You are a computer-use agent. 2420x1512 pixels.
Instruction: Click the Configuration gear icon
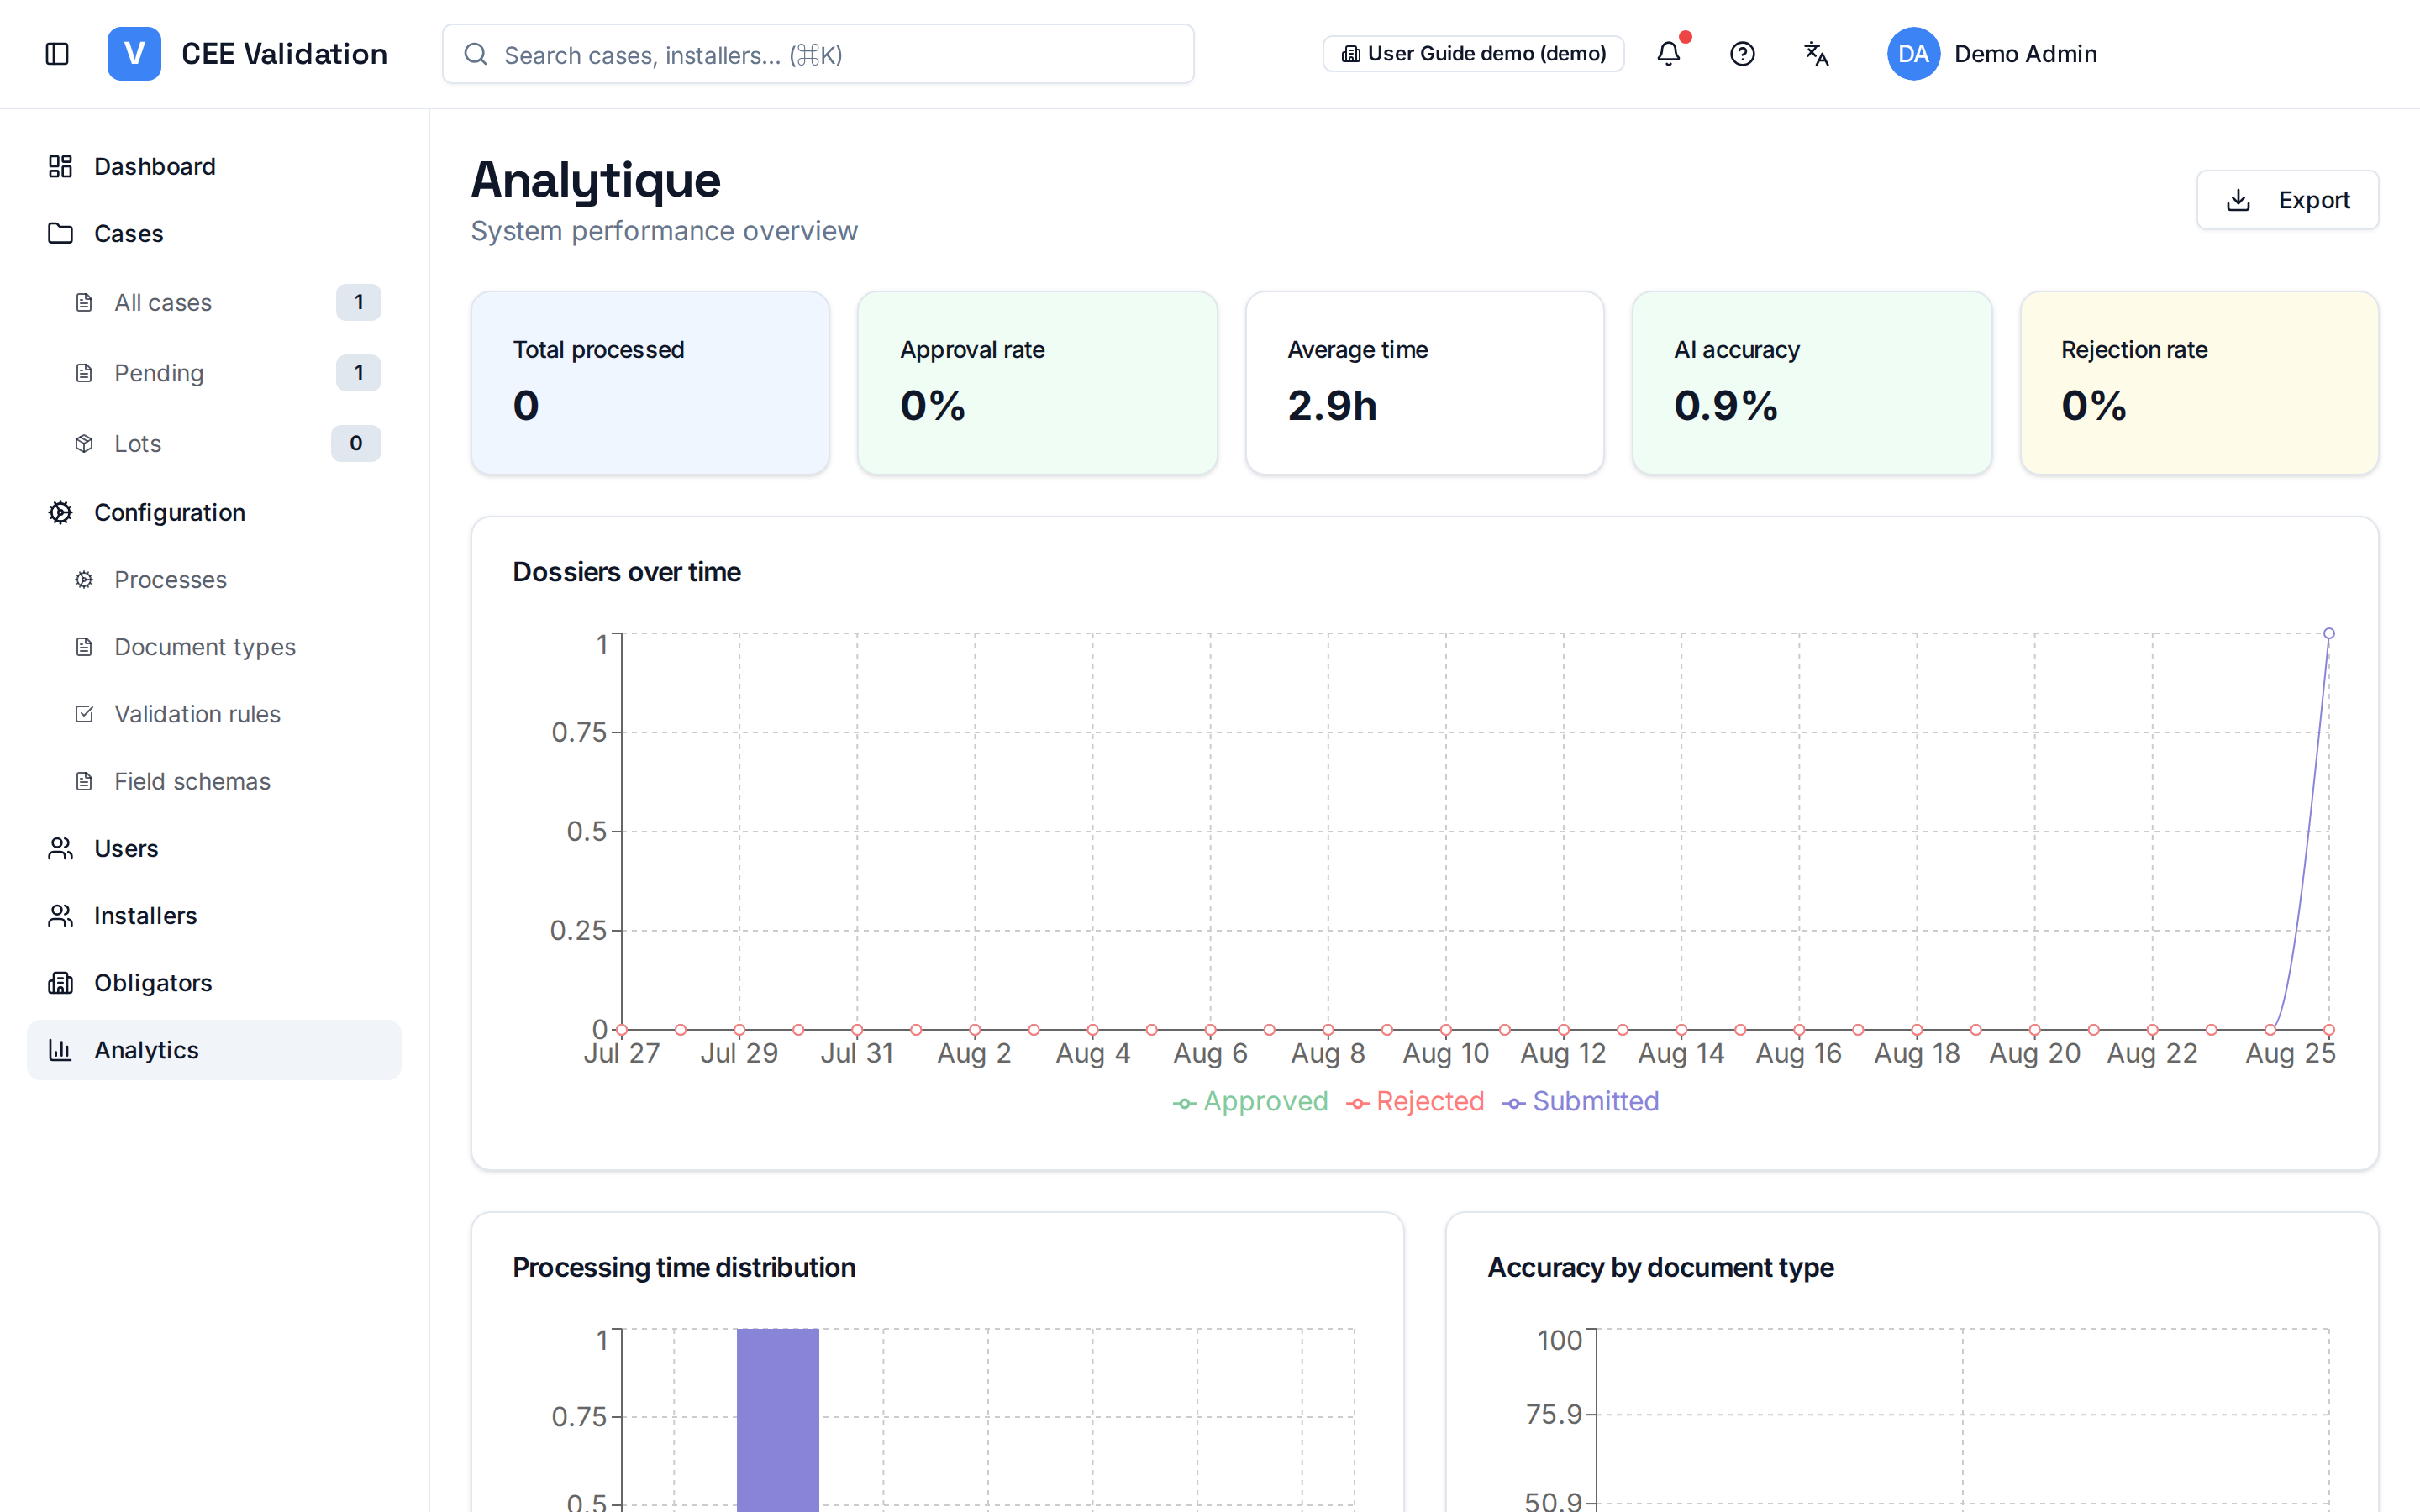coord(60,512)
